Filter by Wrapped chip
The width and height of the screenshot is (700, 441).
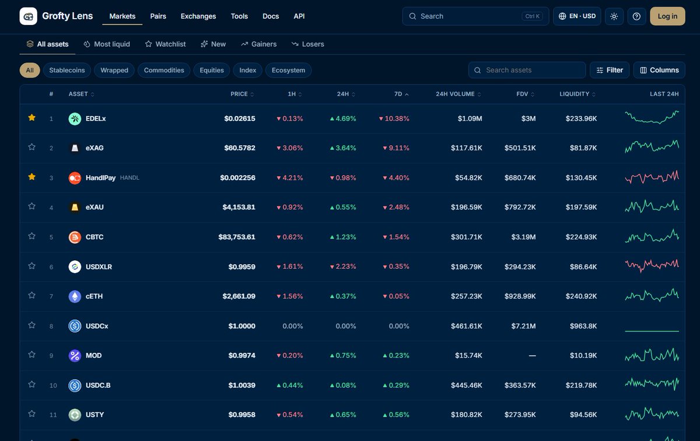tap(114, 70)
